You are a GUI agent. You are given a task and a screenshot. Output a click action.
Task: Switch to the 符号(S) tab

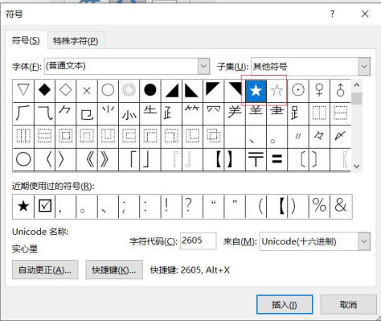coord(26,40)
